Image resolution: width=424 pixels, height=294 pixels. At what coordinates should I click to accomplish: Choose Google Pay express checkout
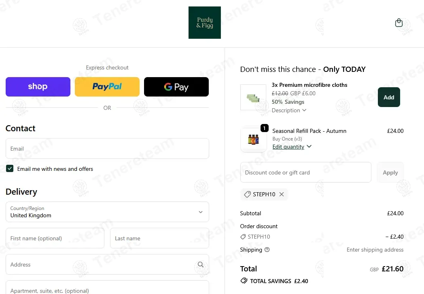pyautogui.click(x=176, y=87)
